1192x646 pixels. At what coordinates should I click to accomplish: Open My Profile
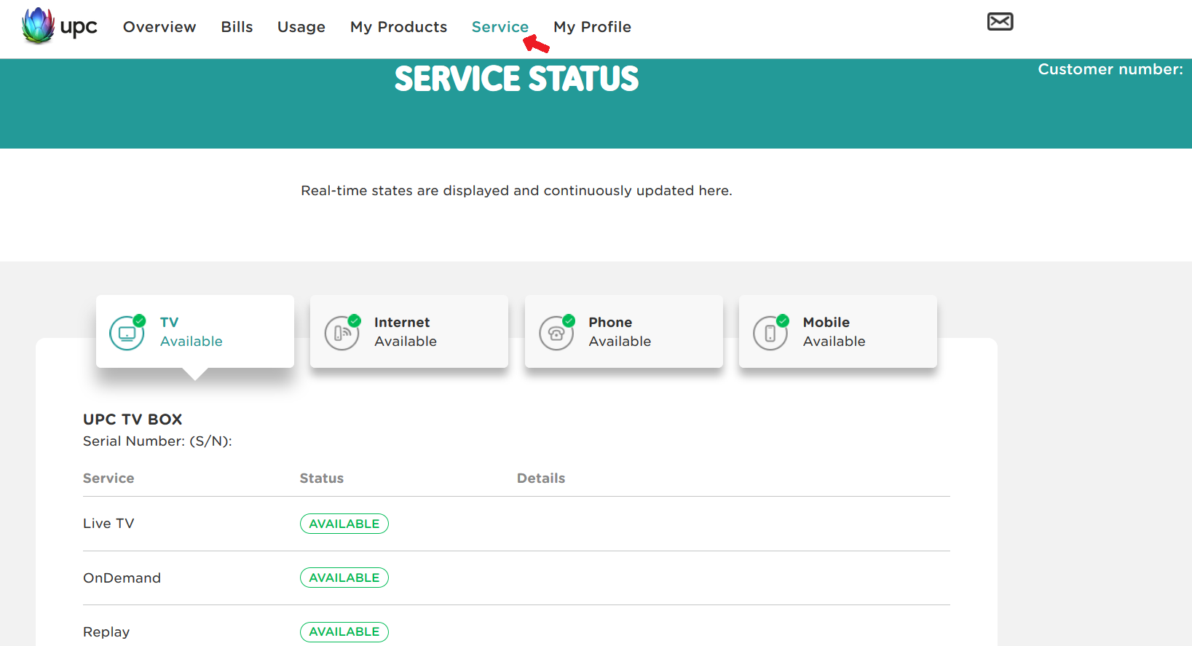pyautogui.click(x=592, y=27)
